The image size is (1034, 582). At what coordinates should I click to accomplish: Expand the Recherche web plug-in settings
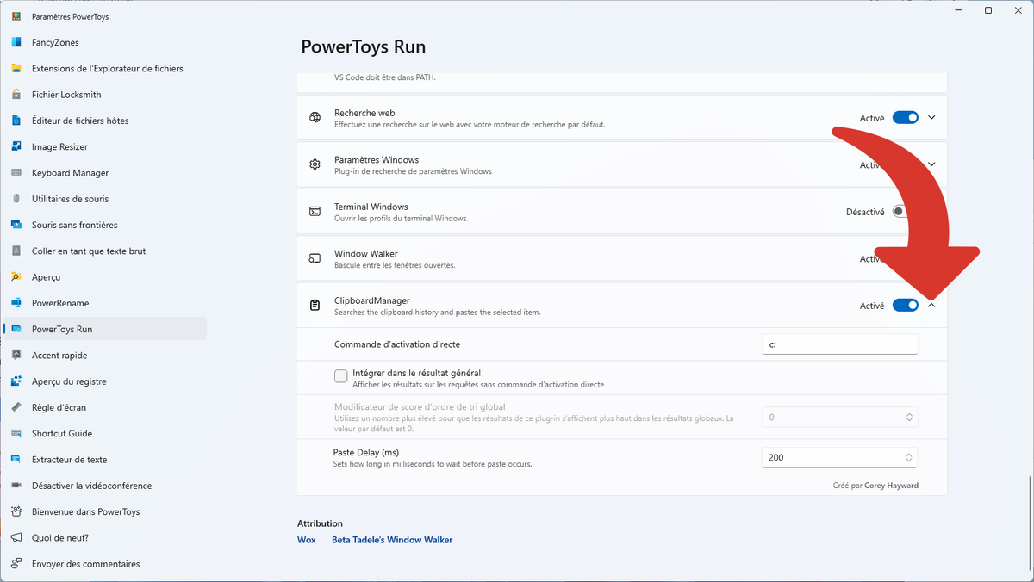931,118
